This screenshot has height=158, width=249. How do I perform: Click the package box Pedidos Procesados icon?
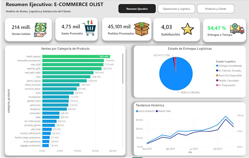pyautogui.click(x=142, y=29)
